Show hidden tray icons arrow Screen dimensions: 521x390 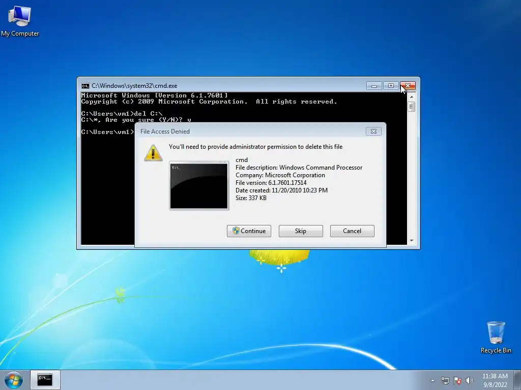(x=432, y=380)
